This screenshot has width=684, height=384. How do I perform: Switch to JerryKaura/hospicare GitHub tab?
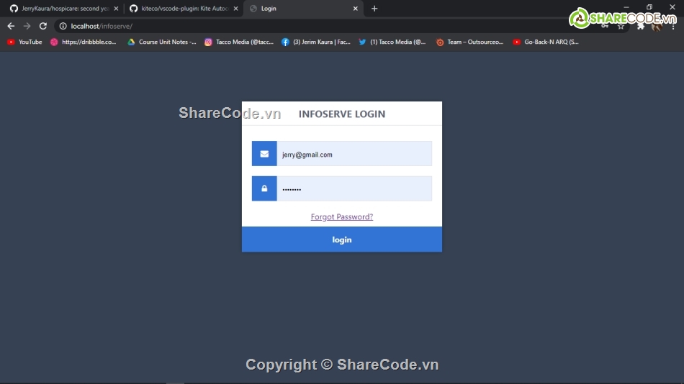(63, 9)
